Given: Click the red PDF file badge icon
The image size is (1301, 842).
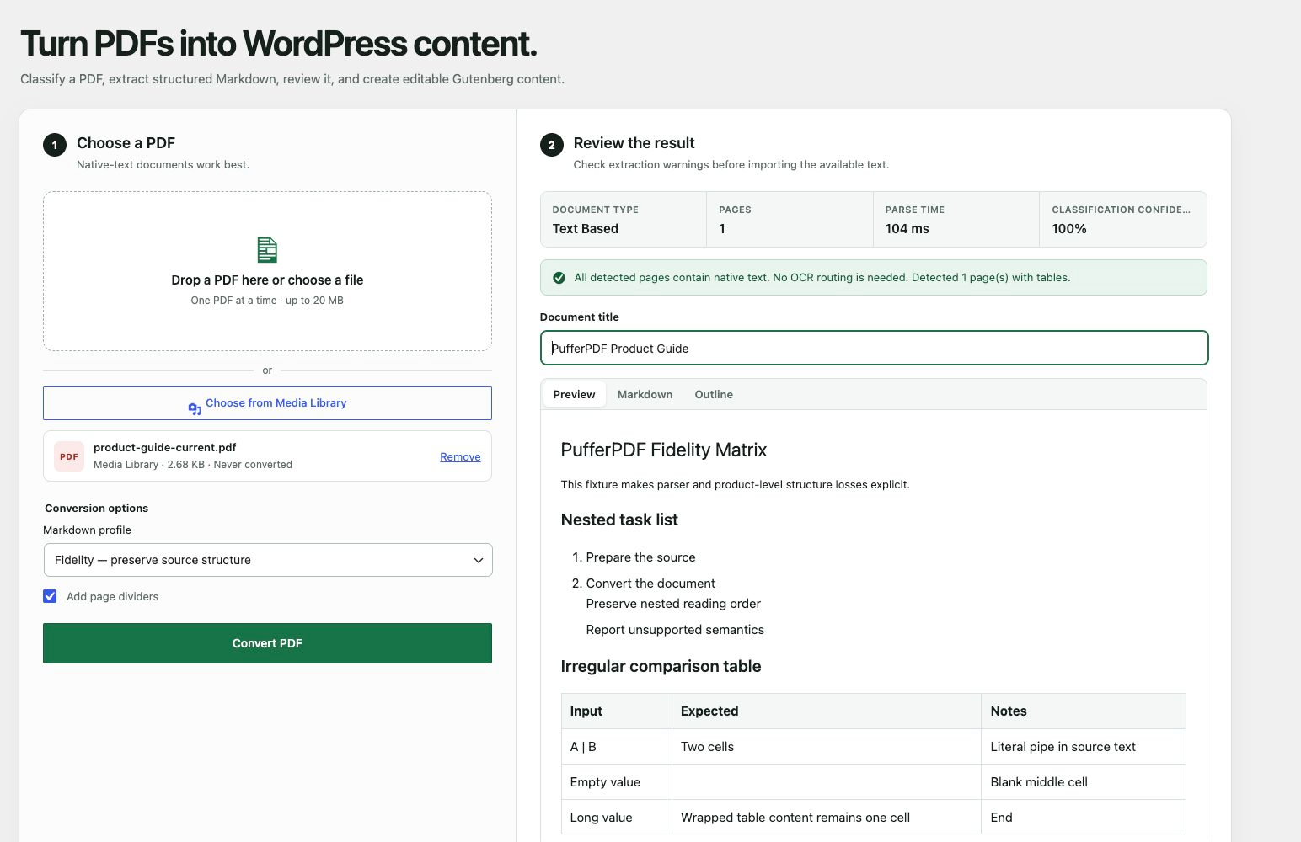Looking at the screenshot, I should pyautogui.click(x=69, y=456).
